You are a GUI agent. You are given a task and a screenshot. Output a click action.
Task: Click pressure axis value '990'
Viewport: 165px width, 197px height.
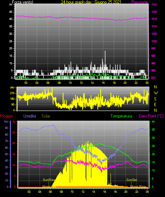[x=153, y=56]
